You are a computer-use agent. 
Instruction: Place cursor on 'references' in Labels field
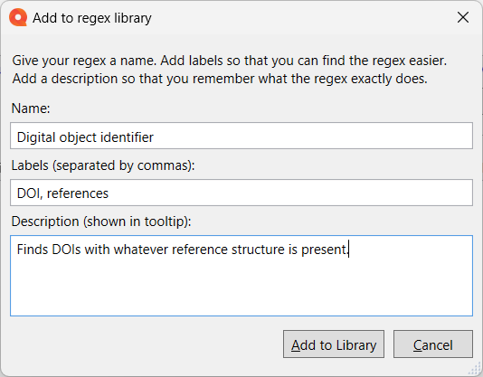tap(78, 193)
